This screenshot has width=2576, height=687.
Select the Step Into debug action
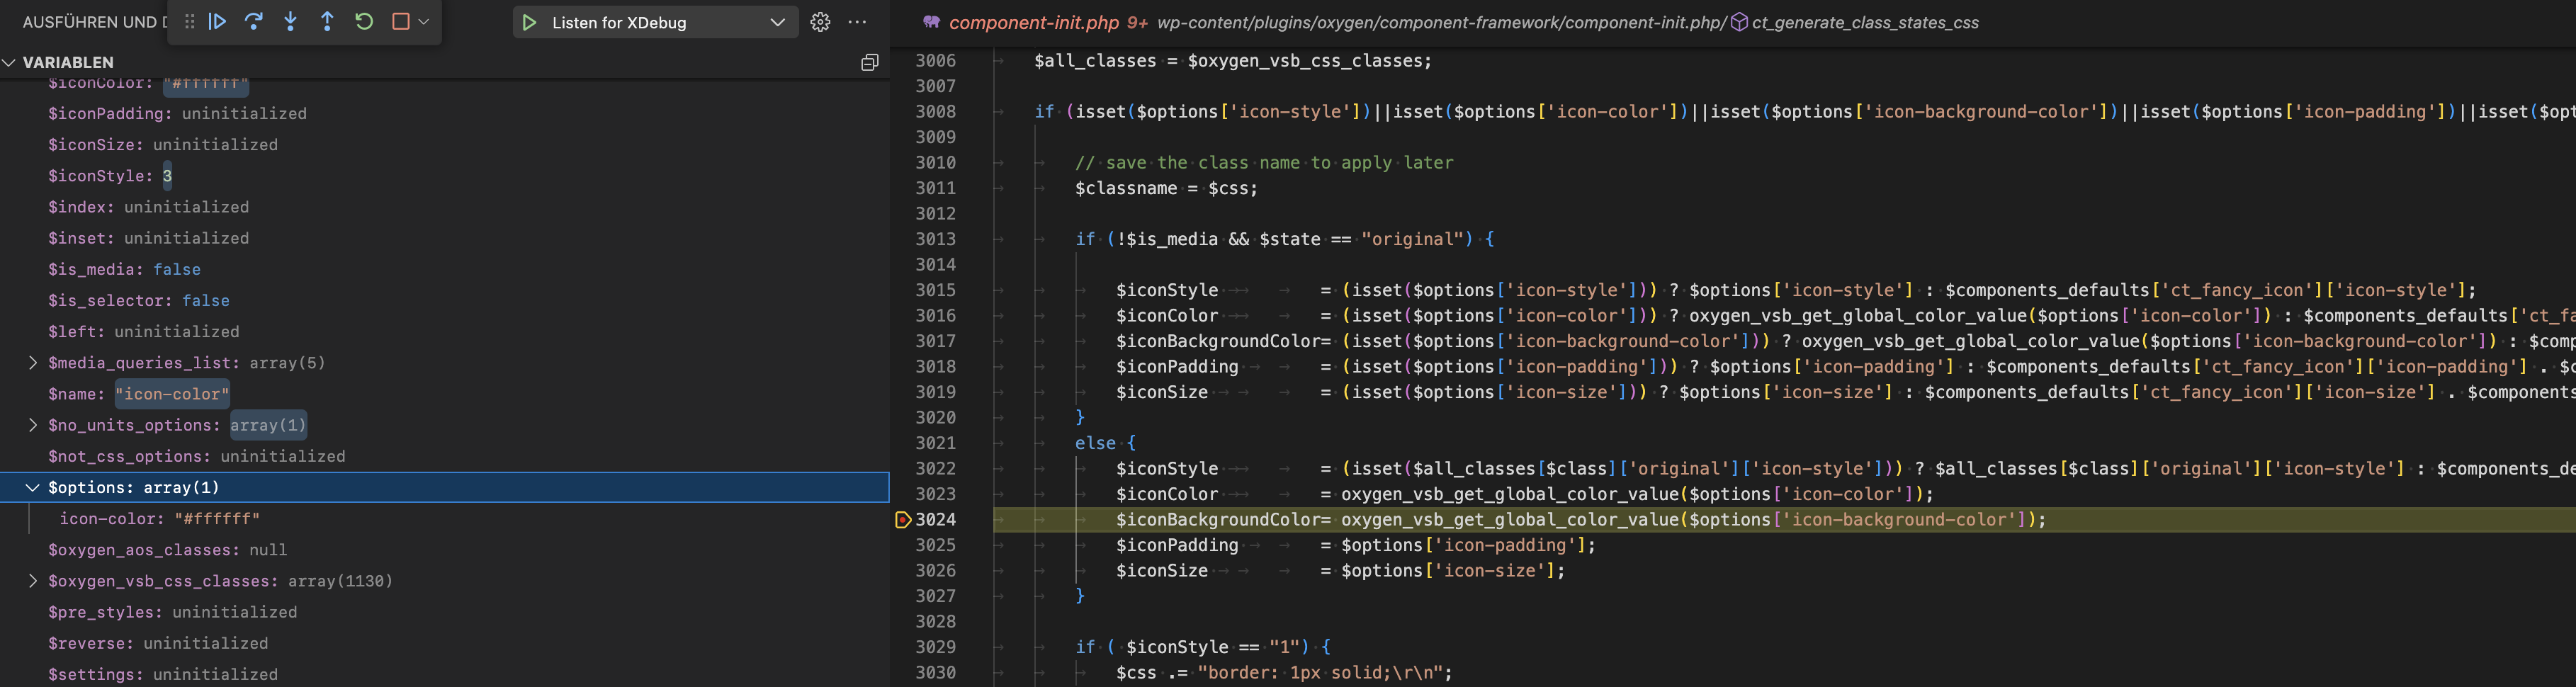point(290,21)
